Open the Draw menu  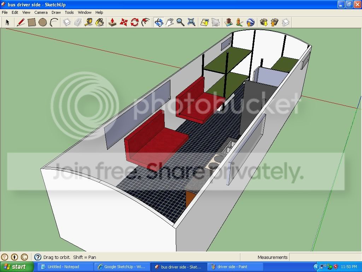[x=56, y=12]
